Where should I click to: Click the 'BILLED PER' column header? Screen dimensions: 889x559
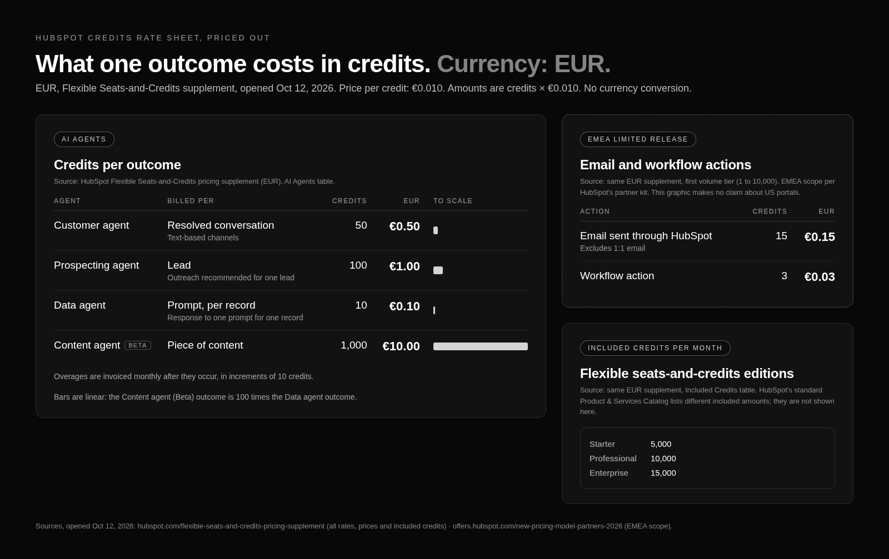click(191, 201)
